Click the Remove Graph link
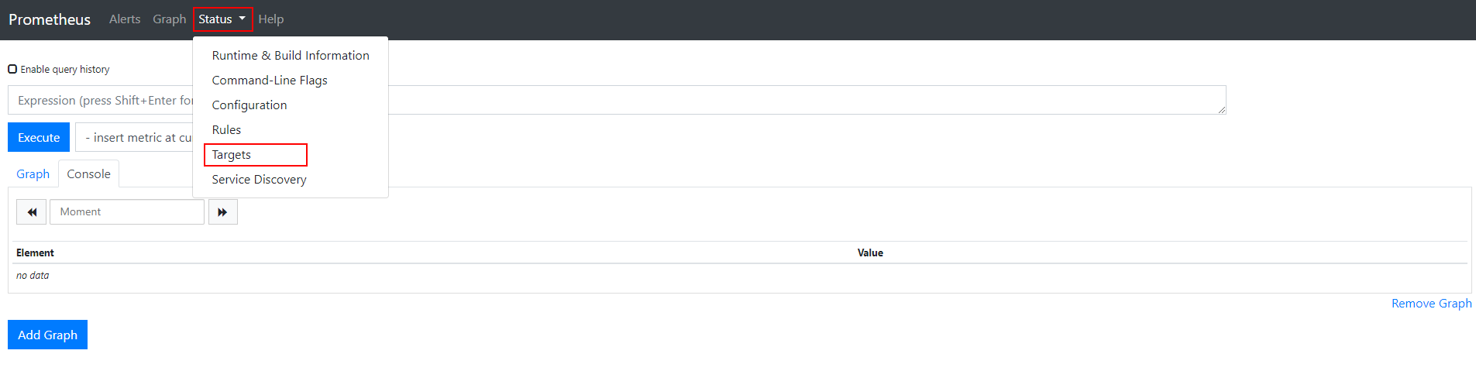This screenshot has width=1476, height=371. pyautogui.click(x=1431, y=304)
